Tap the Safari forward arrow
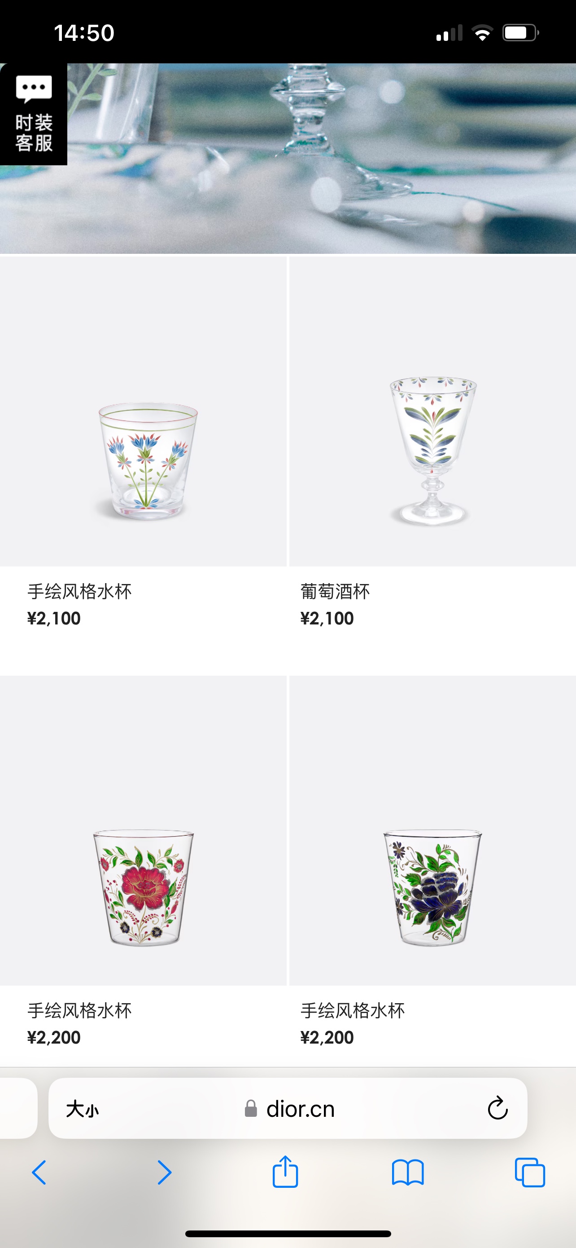This screenshot has width=576, height=1248. [x=165, y=1173]
